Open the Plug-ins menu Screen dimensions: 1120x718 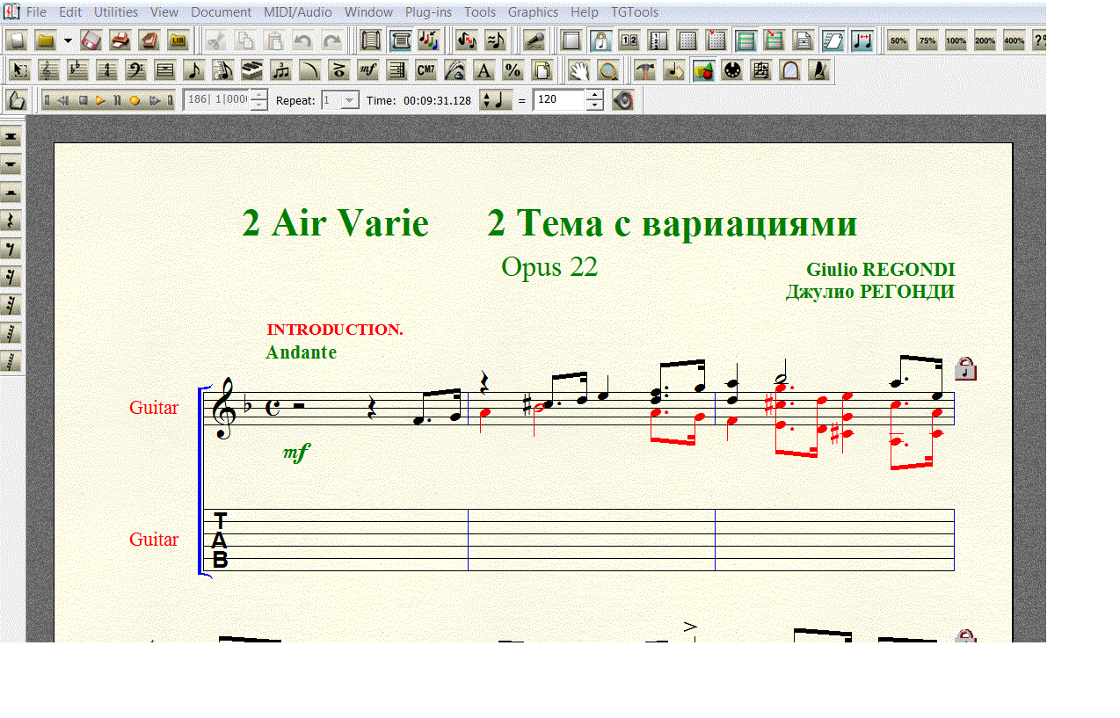pos(428,12)
